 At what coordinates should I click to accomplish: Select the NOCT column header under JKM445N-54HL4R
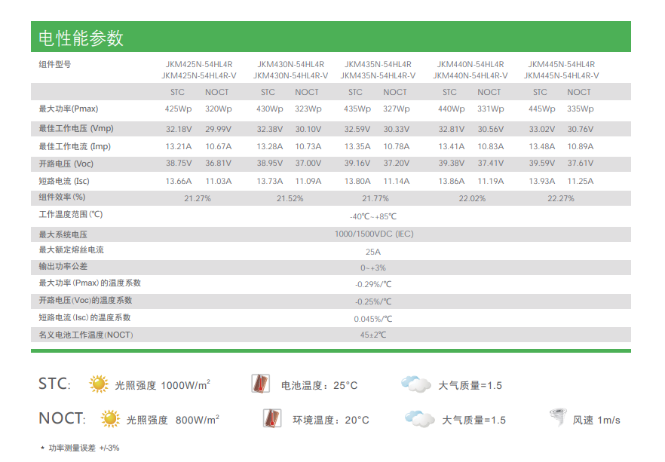(x=579, y=92)
